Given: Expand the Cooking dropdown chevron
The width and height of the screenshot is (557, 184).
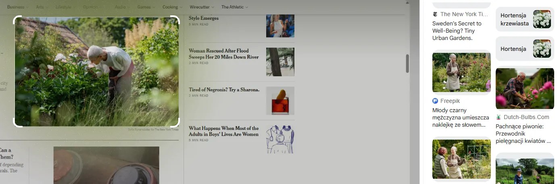Looking at the screenshot, I should pyautogui.click(x=180, y=7).
